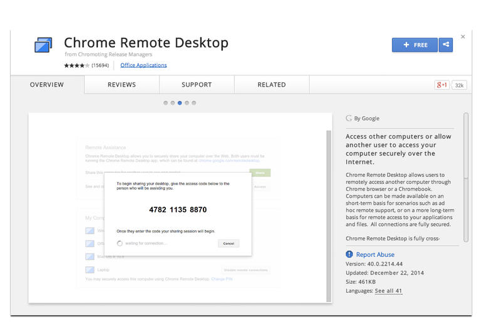Screen dimensions: 483x329
Task: Click the Disable remote connections button in screenshot
Action: (246, 270)
